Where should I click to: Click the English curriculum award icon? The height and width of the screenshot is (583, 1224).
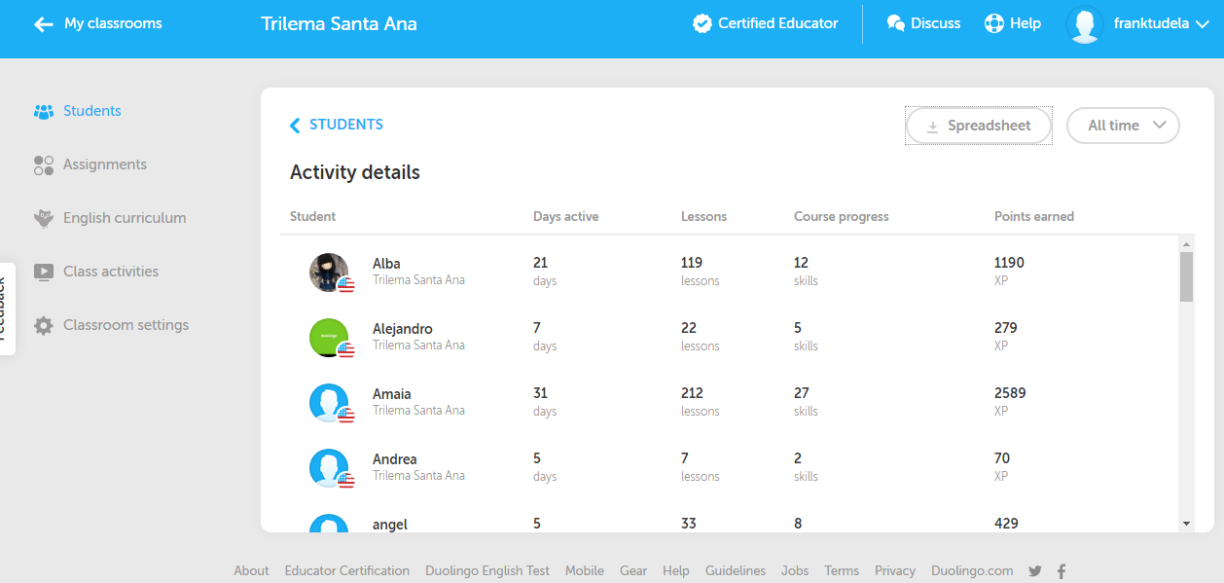[44, 217]
